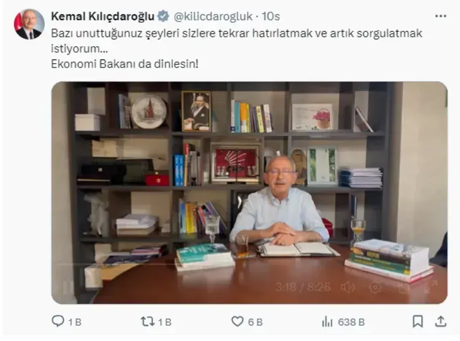The height and width of the screenshot is (341, 460).
Task: Open Kemal Kılıçdaroğlu display name link
Action: [x=102, y=16]
